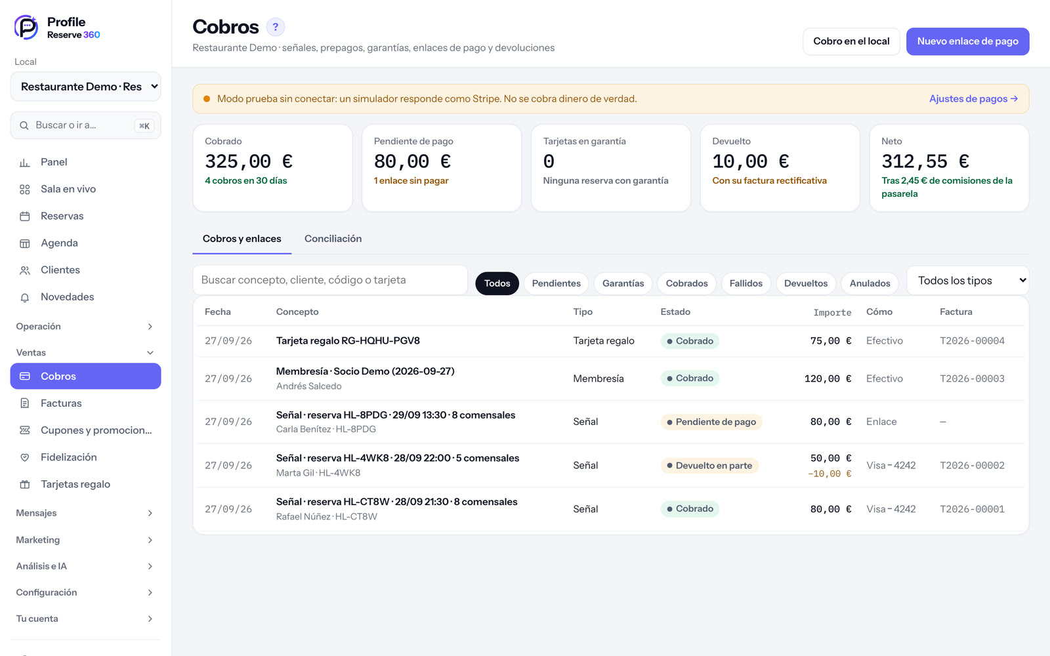
Task: Click the -10,00 € refund amount
Action: [x=829, y=474]
